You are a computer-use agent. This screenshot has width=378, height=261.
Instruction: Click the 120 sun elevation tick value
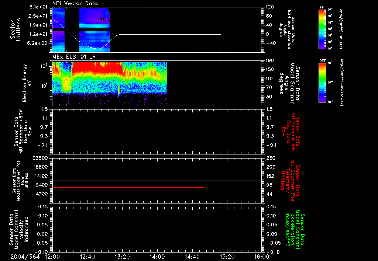click(270, 7)
